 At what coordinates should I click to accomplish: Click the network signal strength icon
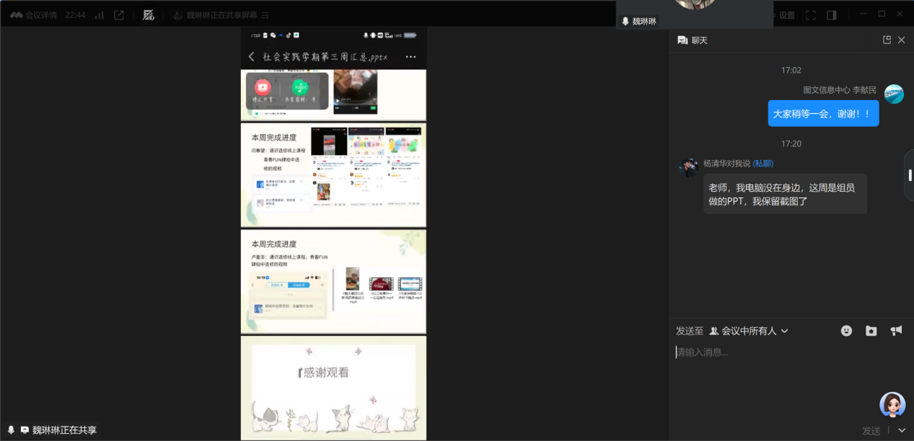(99, 15)
